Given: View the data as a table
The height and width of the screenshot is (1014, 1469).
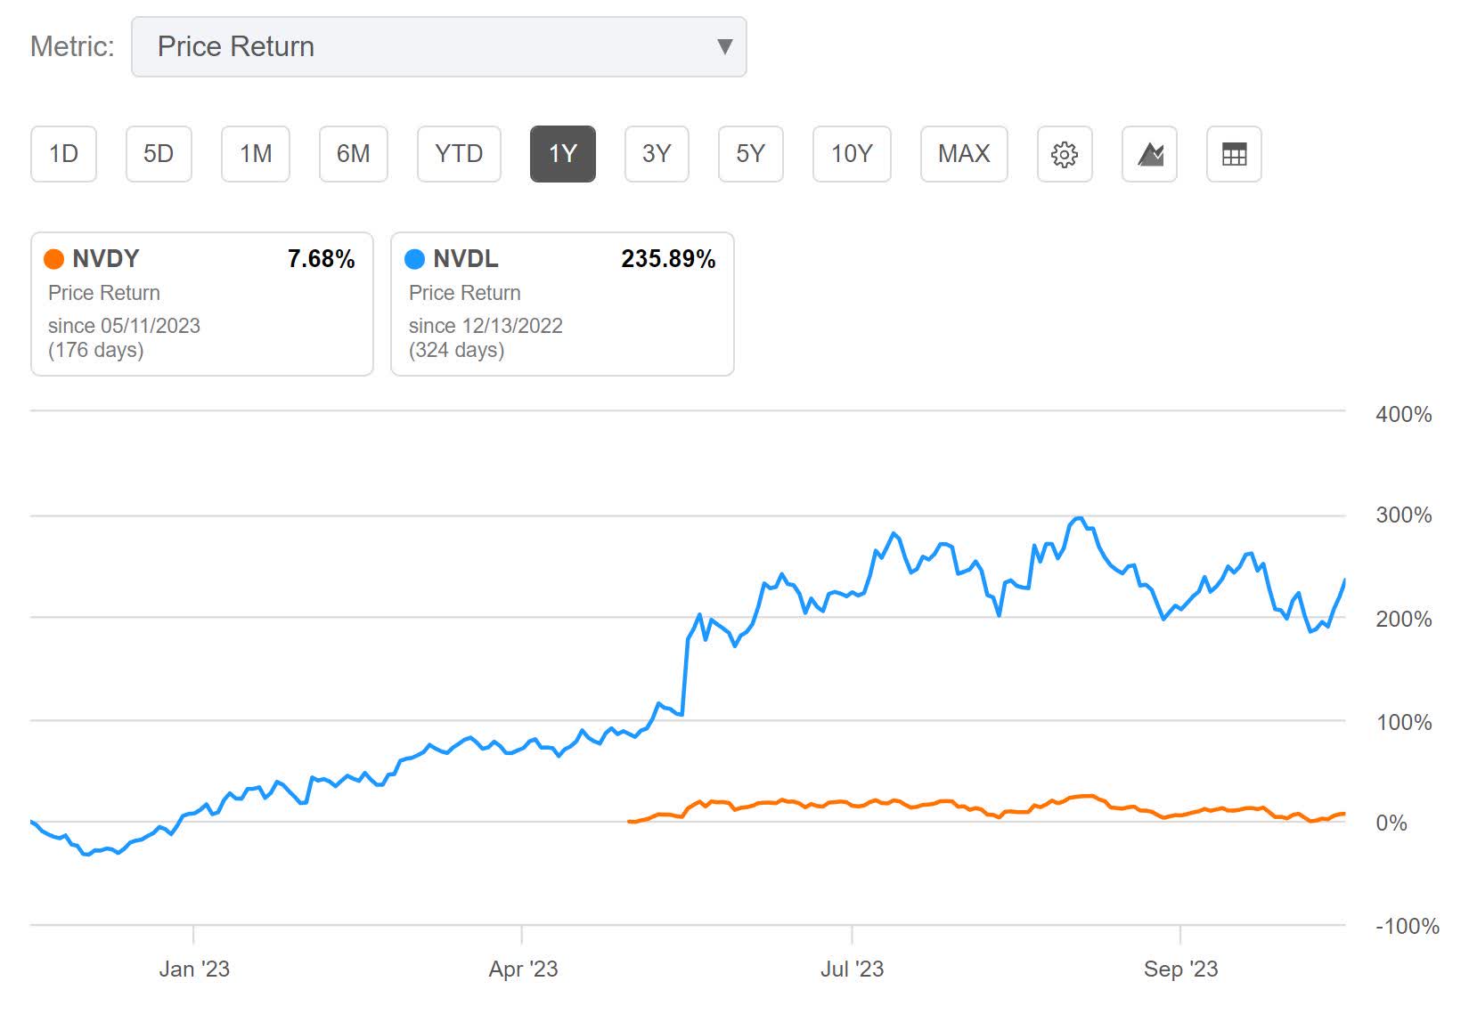Looking at the screenshot, I should pos(1235,153).
